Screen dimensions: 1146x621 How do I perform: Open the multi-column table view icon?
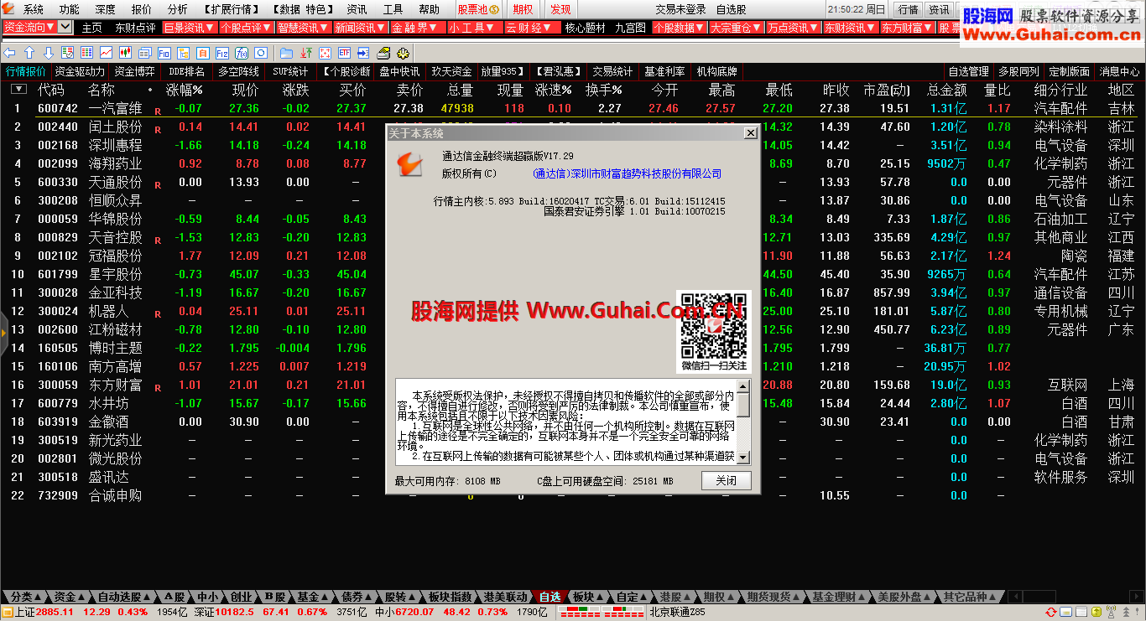pyautogui.click(x=86, y=52)
